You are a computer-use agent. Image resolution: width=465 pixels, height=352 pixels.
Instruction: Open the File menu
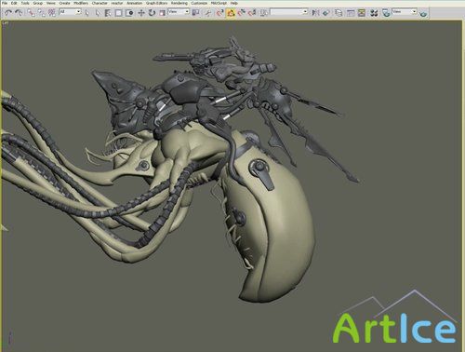[5, 3]
